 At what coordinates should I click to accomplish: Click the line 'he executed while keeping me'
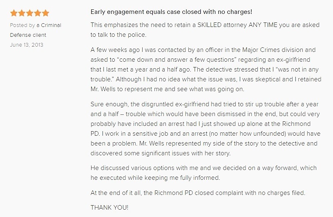tap(155, 178)
